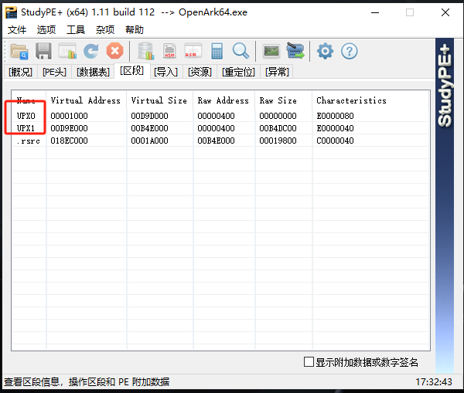
Task: Open the magnifier search icon
Action: point(241,51)
